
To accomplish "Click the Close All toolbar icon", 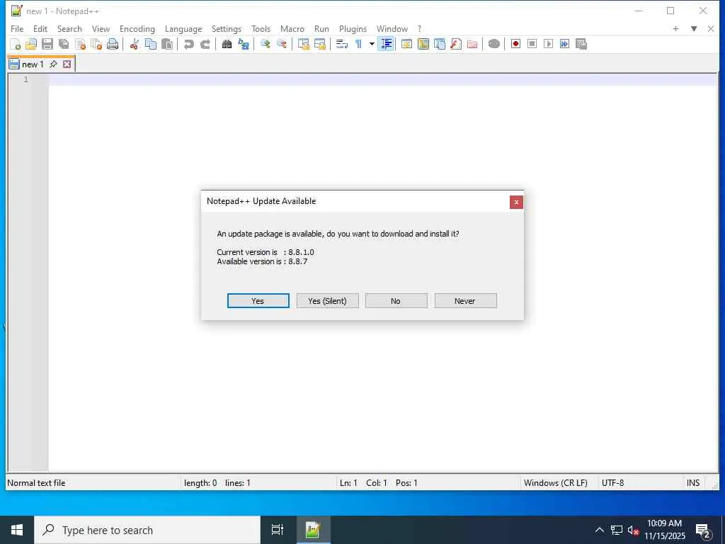I will point(96,45).
